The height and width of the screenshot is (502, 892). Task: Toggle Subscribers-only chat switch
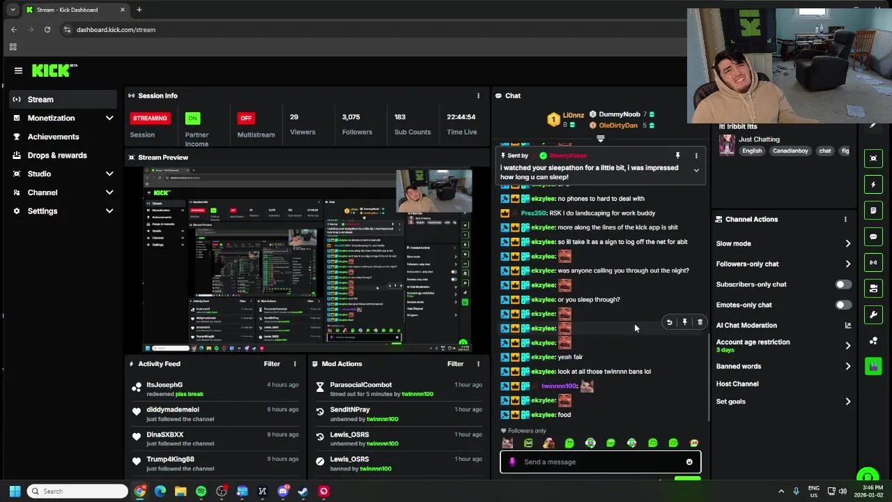click(x=843, y=284)
